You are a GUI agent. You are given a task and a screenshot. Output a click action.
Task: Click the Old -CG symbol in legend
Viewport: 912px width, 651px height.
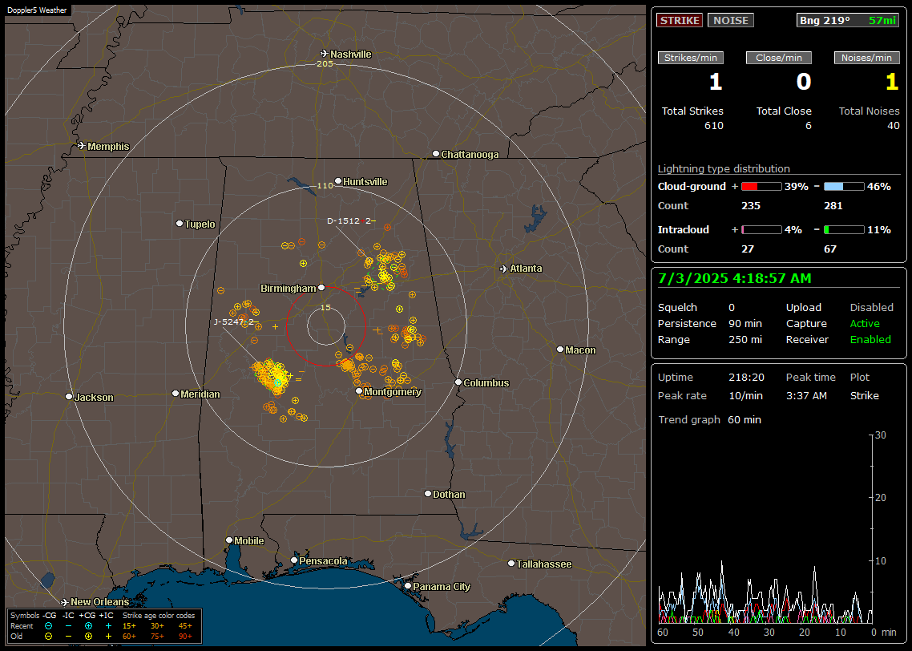(x=48, y=637)
